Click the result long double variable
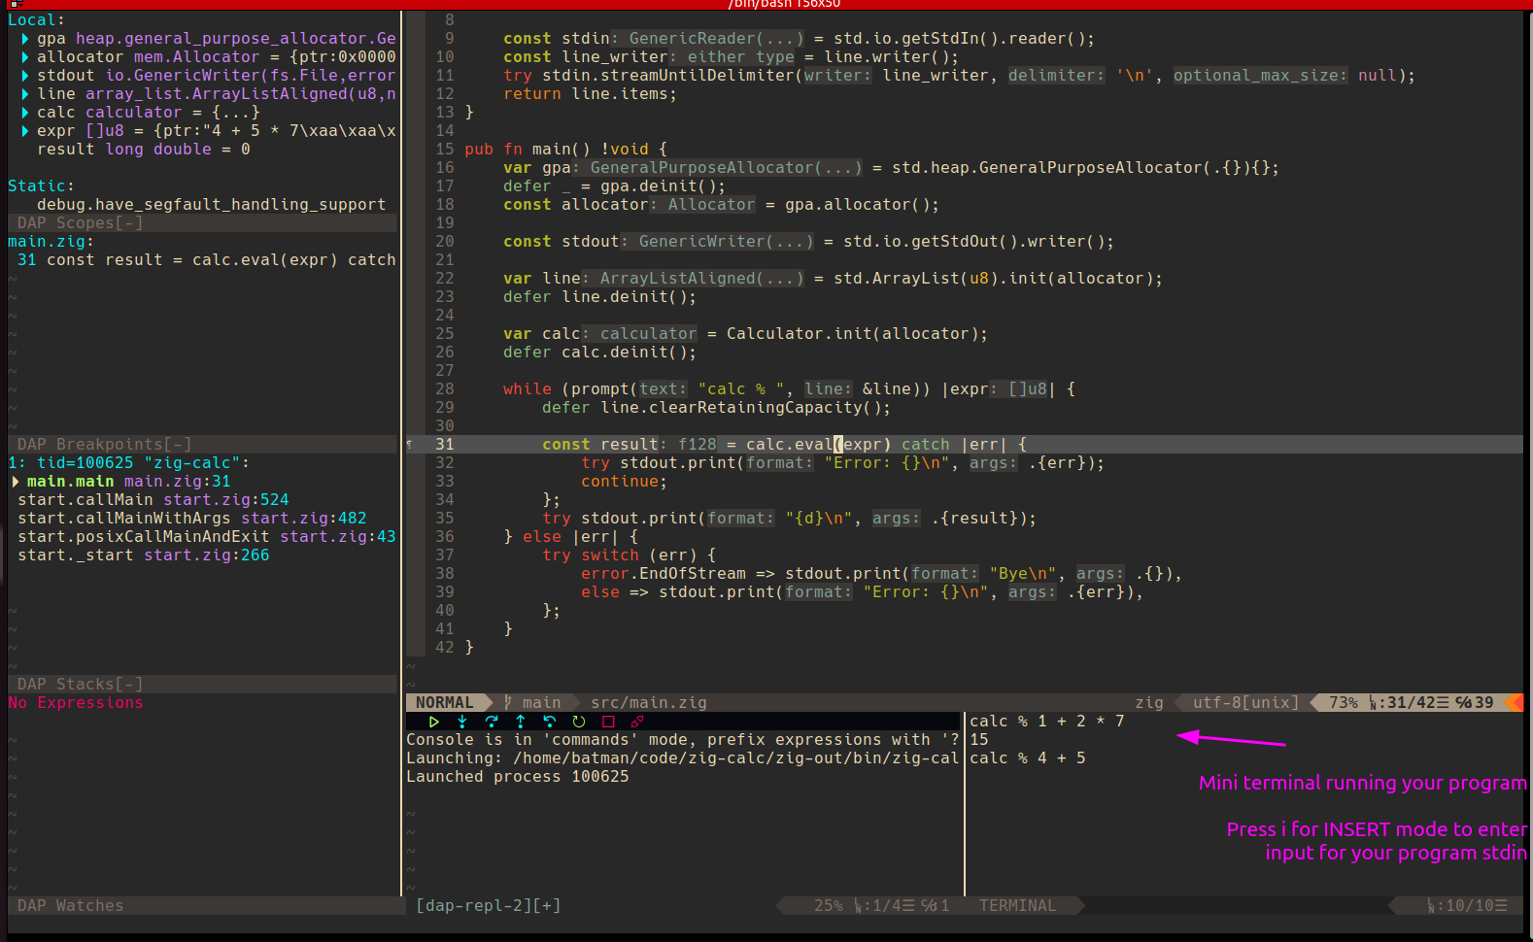This screenshot has width=1533, height=942. (x=143, y=150)
